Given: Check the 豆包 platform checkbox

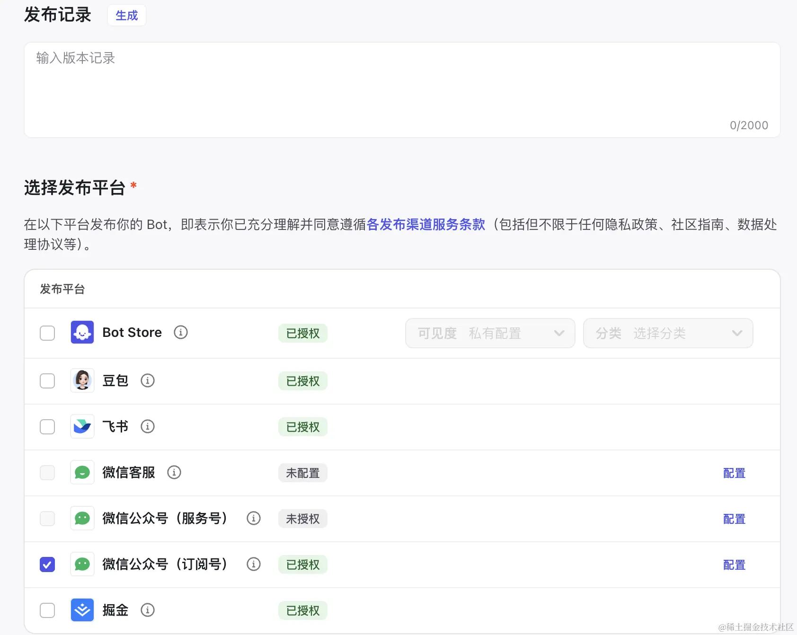Looking at the screenshot, I should click(47, 381).
